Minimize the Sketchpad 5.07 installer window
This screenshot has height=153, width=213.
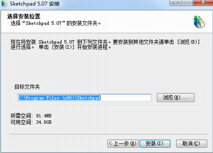176,3
